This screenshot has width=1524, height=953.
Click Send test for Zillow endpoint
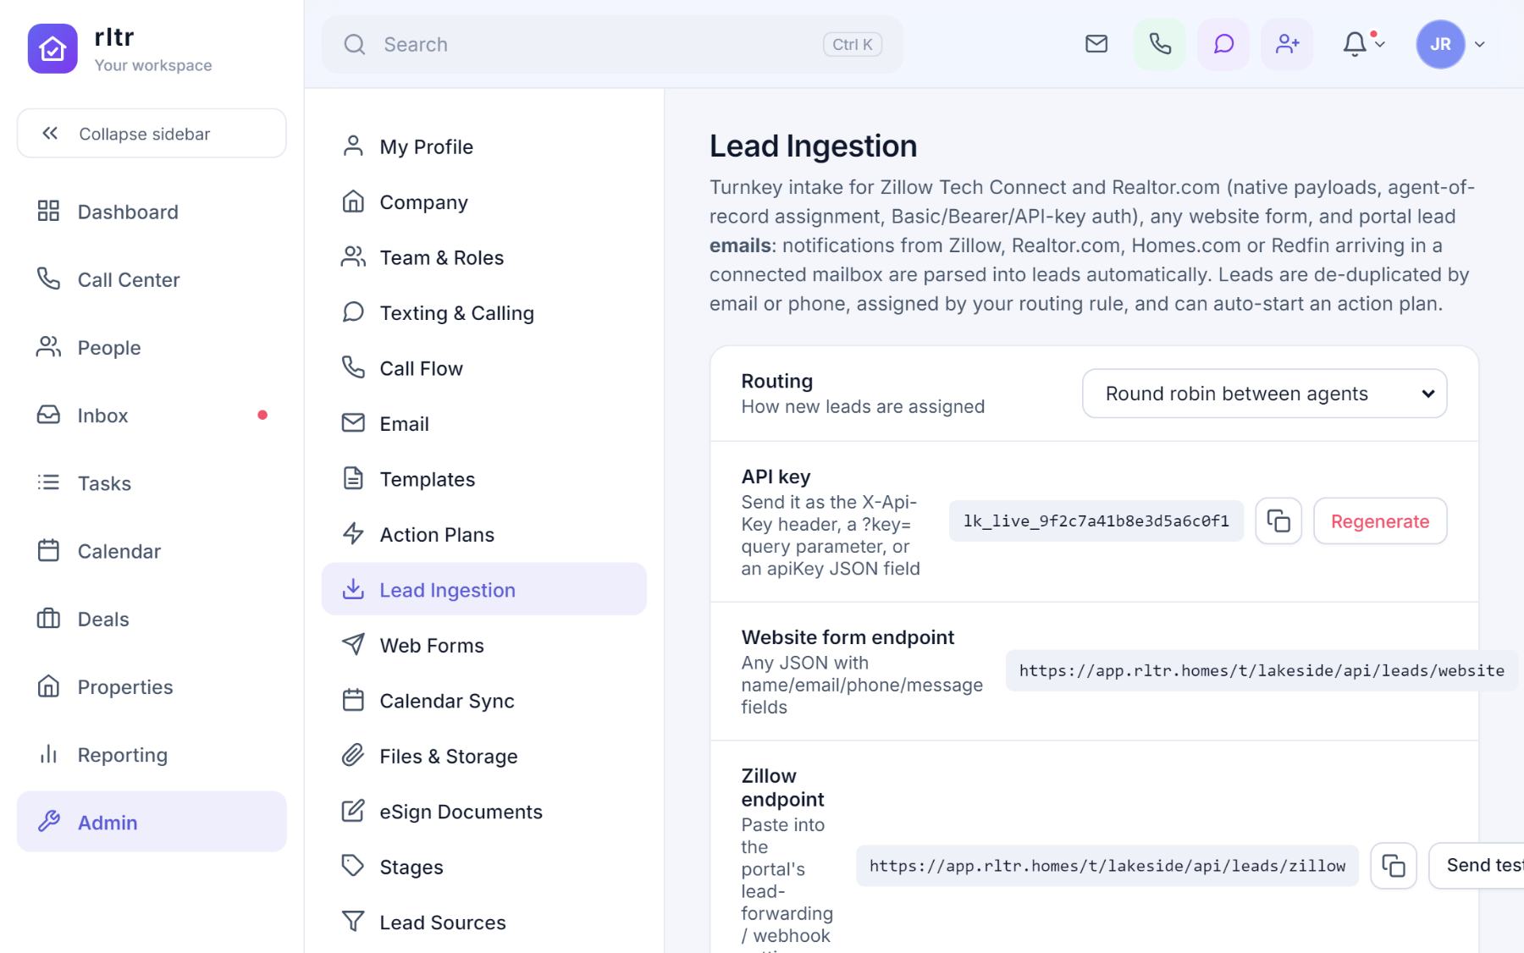pyautogui.click(x=1477, y=866)
